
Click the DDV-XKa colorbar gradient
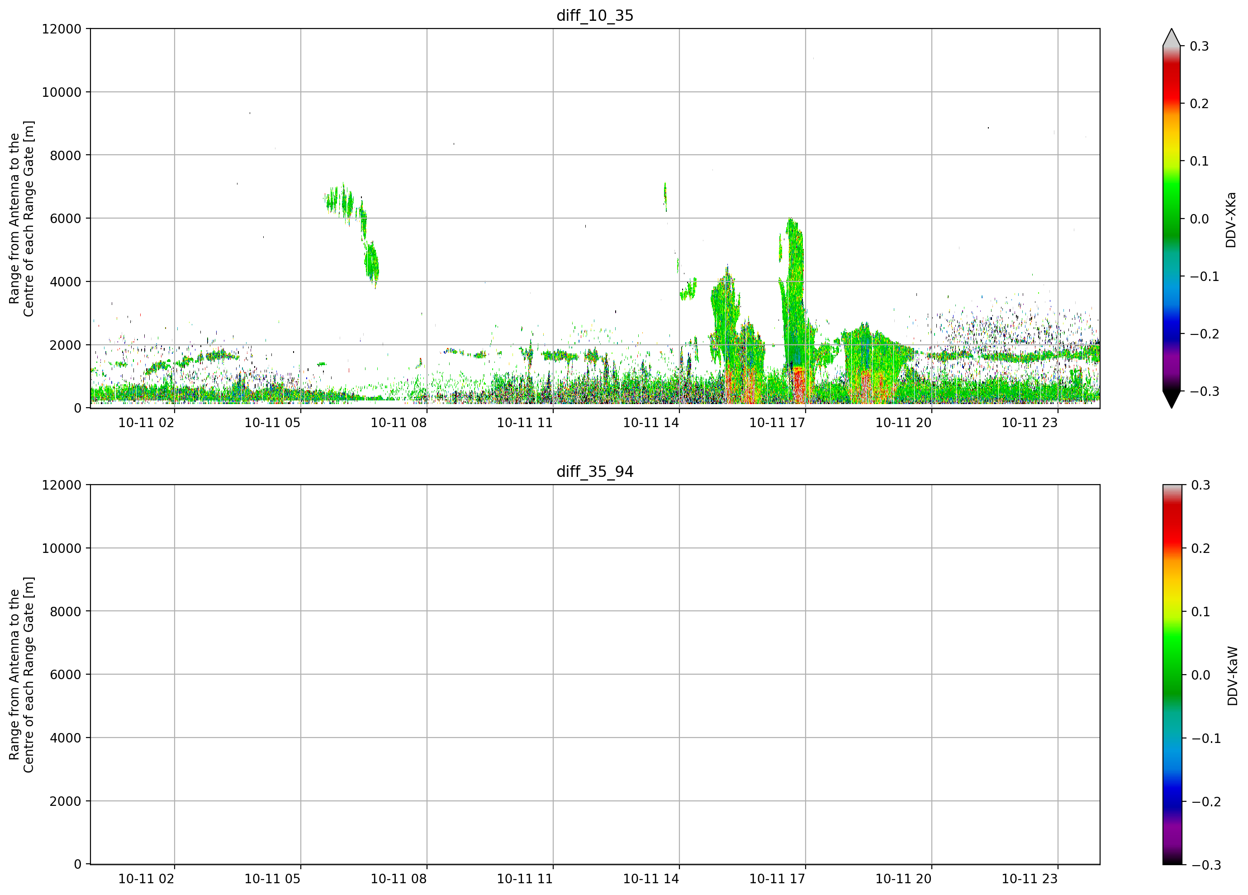click(1172, 219)
